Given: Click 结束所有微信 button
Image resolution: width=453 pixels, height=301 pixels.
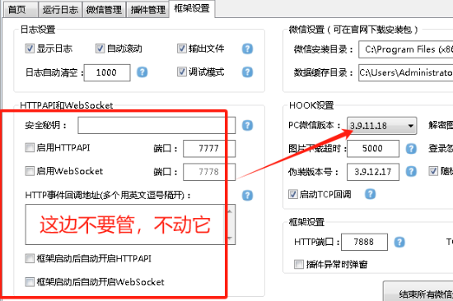Looking at the screenshot, I should point(418,291).
